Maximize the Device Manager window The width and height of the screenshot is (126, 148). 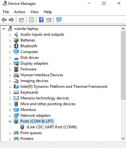coord(104,3)
